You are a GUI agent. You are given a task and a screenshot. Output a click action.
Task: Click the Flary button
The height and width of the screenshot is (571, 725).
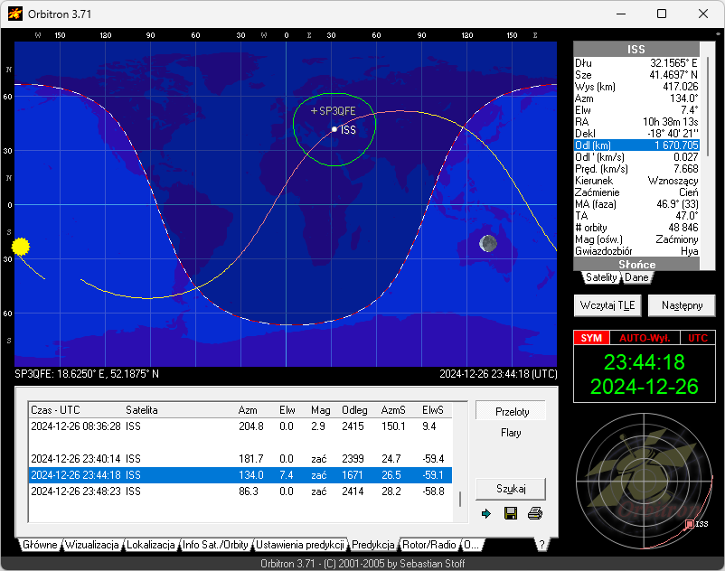click(x=511, y=433)
